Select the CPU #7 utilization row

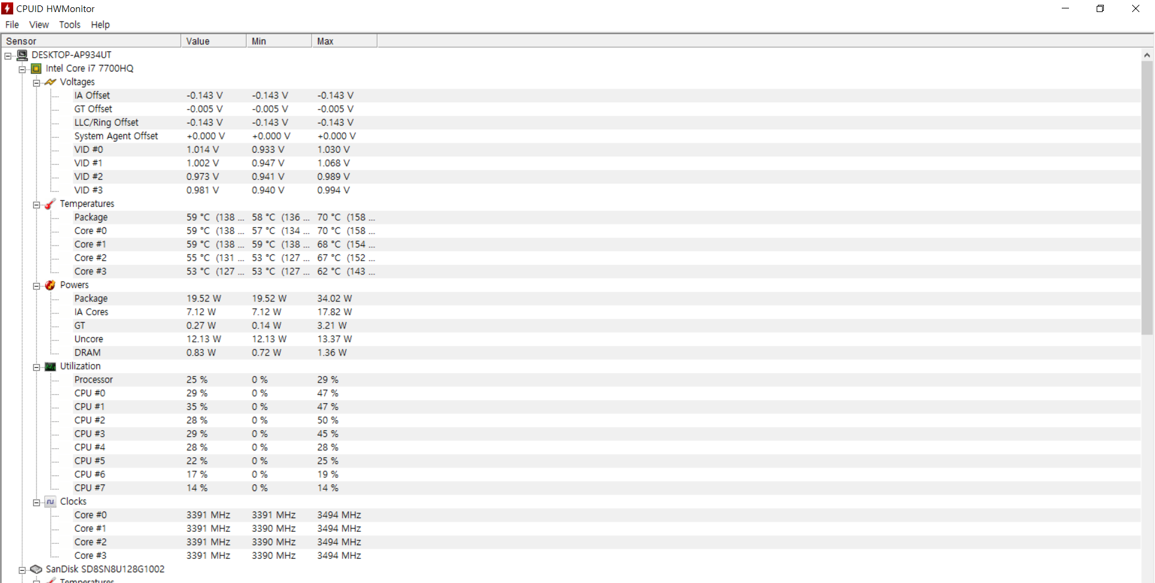[606, 488]
